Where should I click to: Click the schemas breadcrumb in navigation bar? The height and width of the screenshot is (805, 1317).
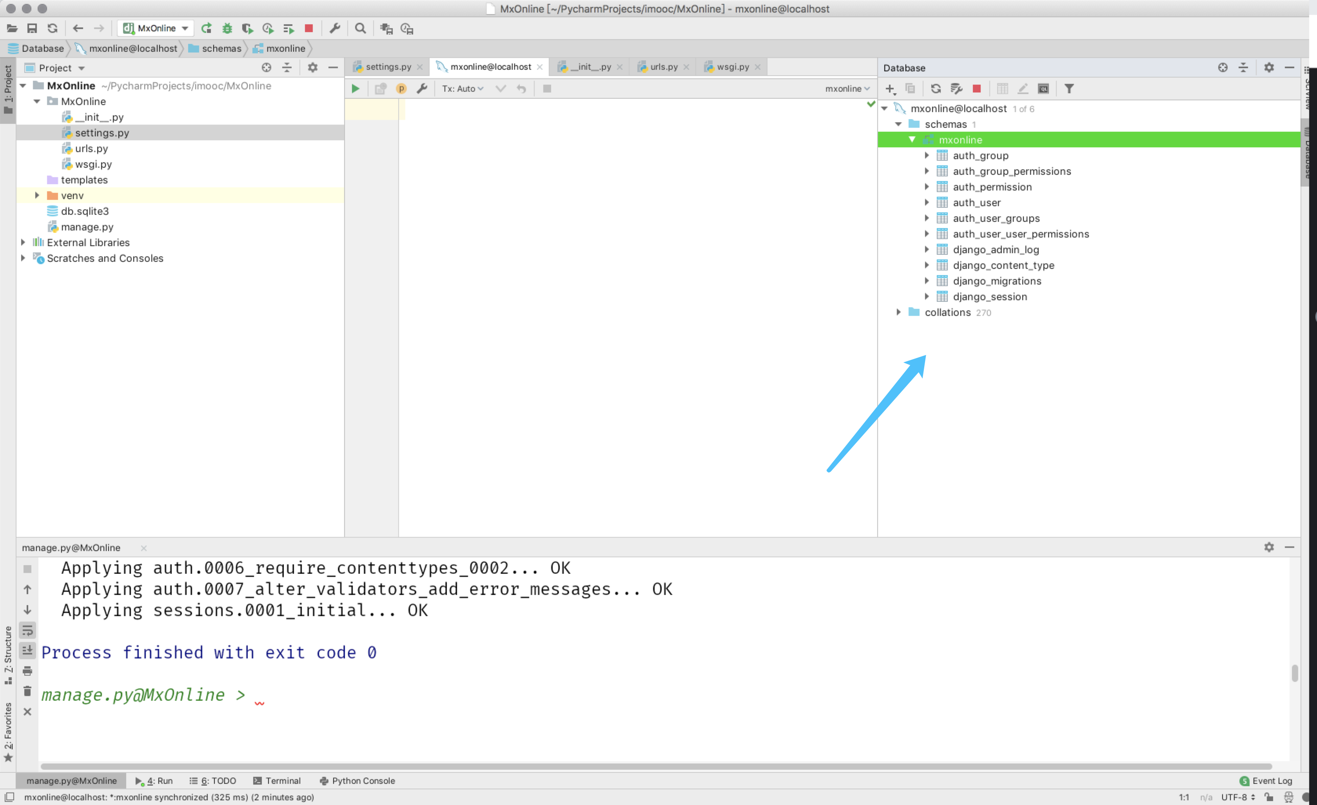tap(221, 49)
